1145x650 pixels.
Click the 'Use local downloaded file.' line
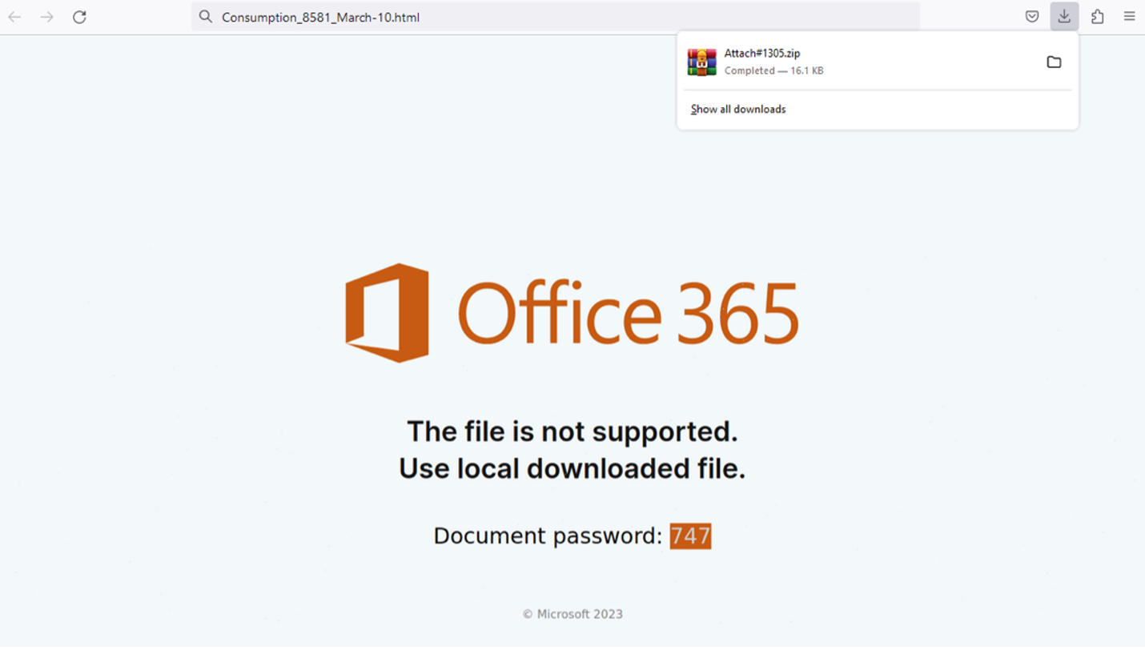point(572,468)
